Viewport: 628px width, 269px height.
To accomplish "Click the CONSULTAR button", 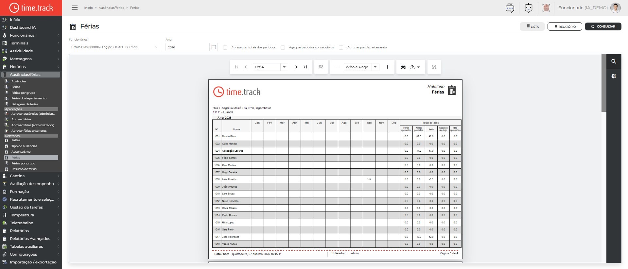I will [x=603, y=26].
